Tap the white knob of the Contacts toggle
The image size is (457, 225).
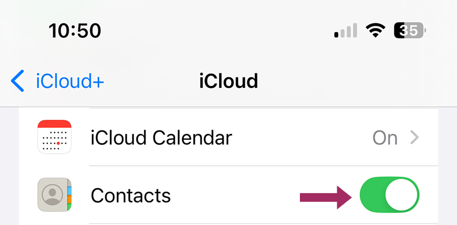(x=401, y=195)
